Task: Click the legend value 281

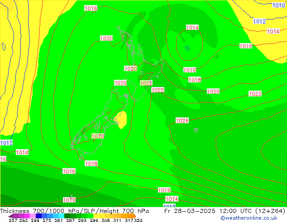Action: coord(58,220)
